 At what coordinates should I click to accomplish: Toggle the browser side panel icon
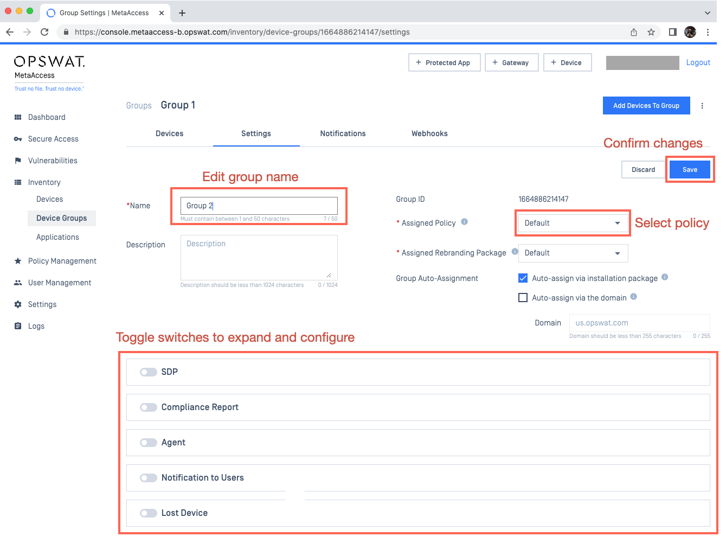[x=673, y=32]
